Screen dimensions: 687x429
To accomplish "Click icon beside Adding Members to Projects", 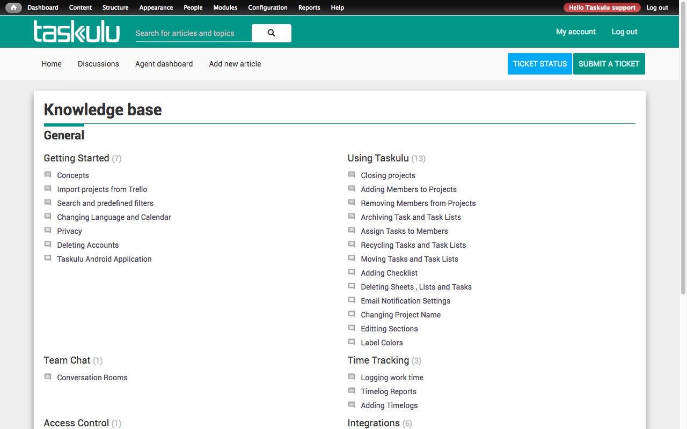I will pyautogui.click(x=352, y=189).
